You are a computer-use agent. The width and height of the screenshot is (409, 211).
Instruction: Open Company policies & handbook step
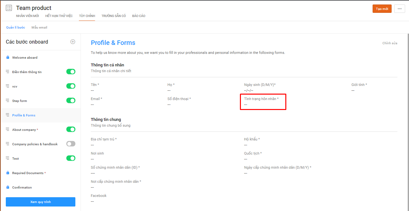tap(35, 144)
